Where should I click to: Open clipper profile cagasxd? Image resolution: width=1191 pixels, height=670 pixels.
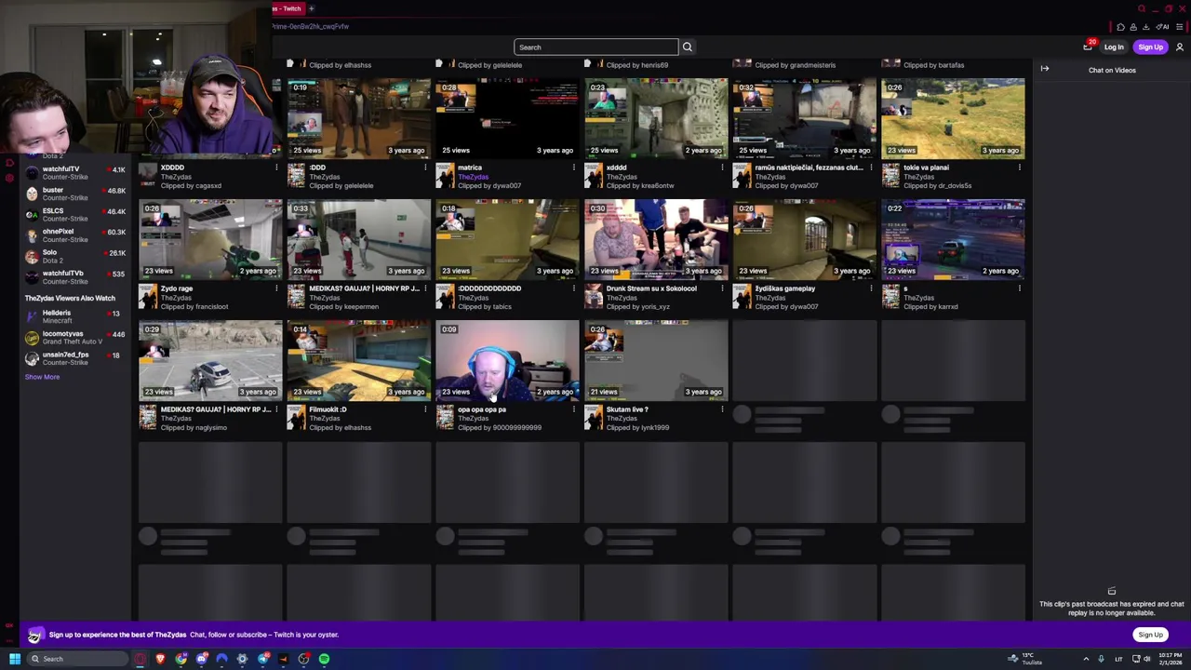pyautogui.click(x=207, y=185)
